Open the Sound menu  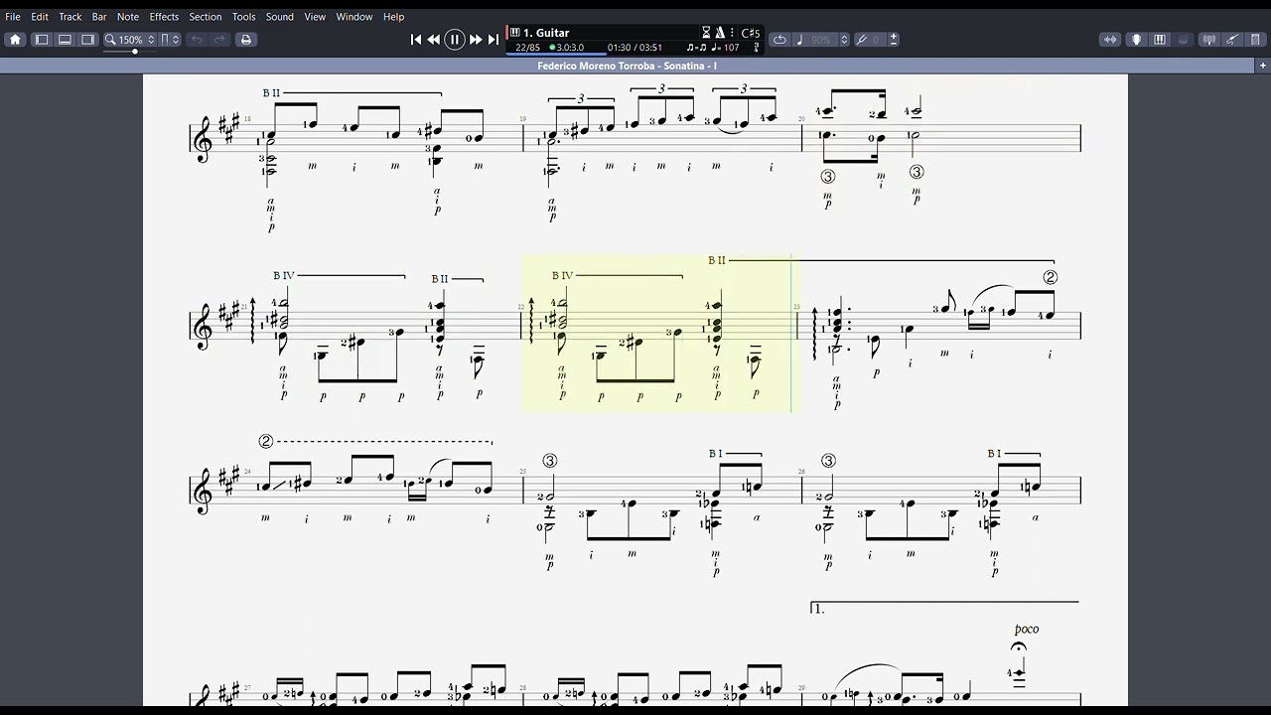(280, 17)
